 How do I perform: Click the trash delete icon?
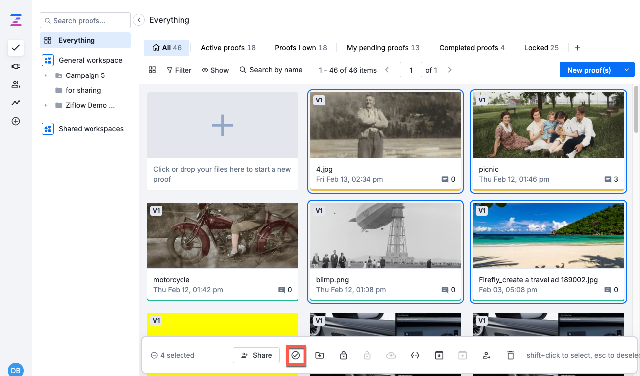coord(510,355)
